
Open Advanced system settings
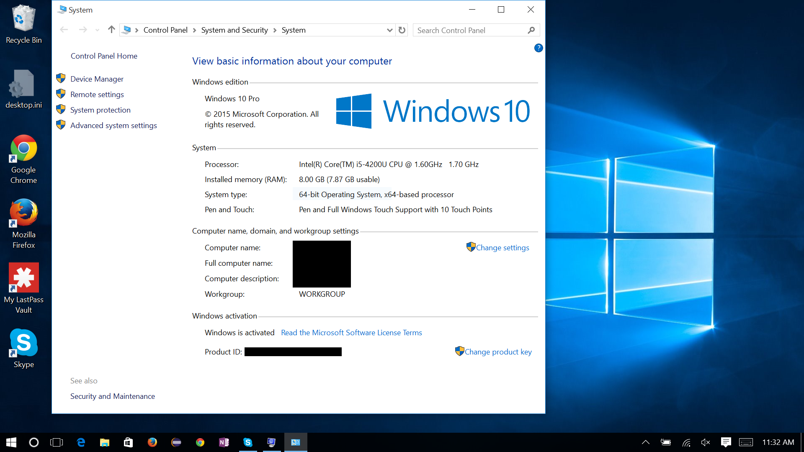point(113,126)
